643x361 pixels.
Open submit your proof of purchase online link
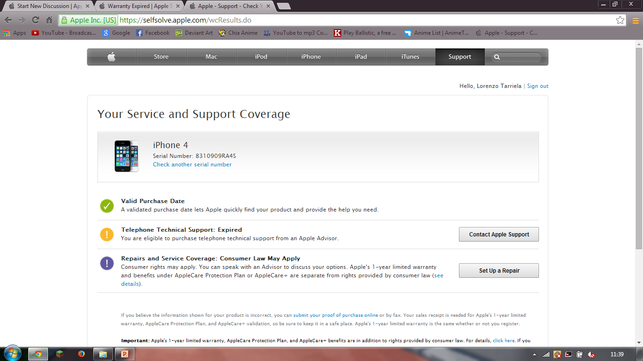pos(336,315)
